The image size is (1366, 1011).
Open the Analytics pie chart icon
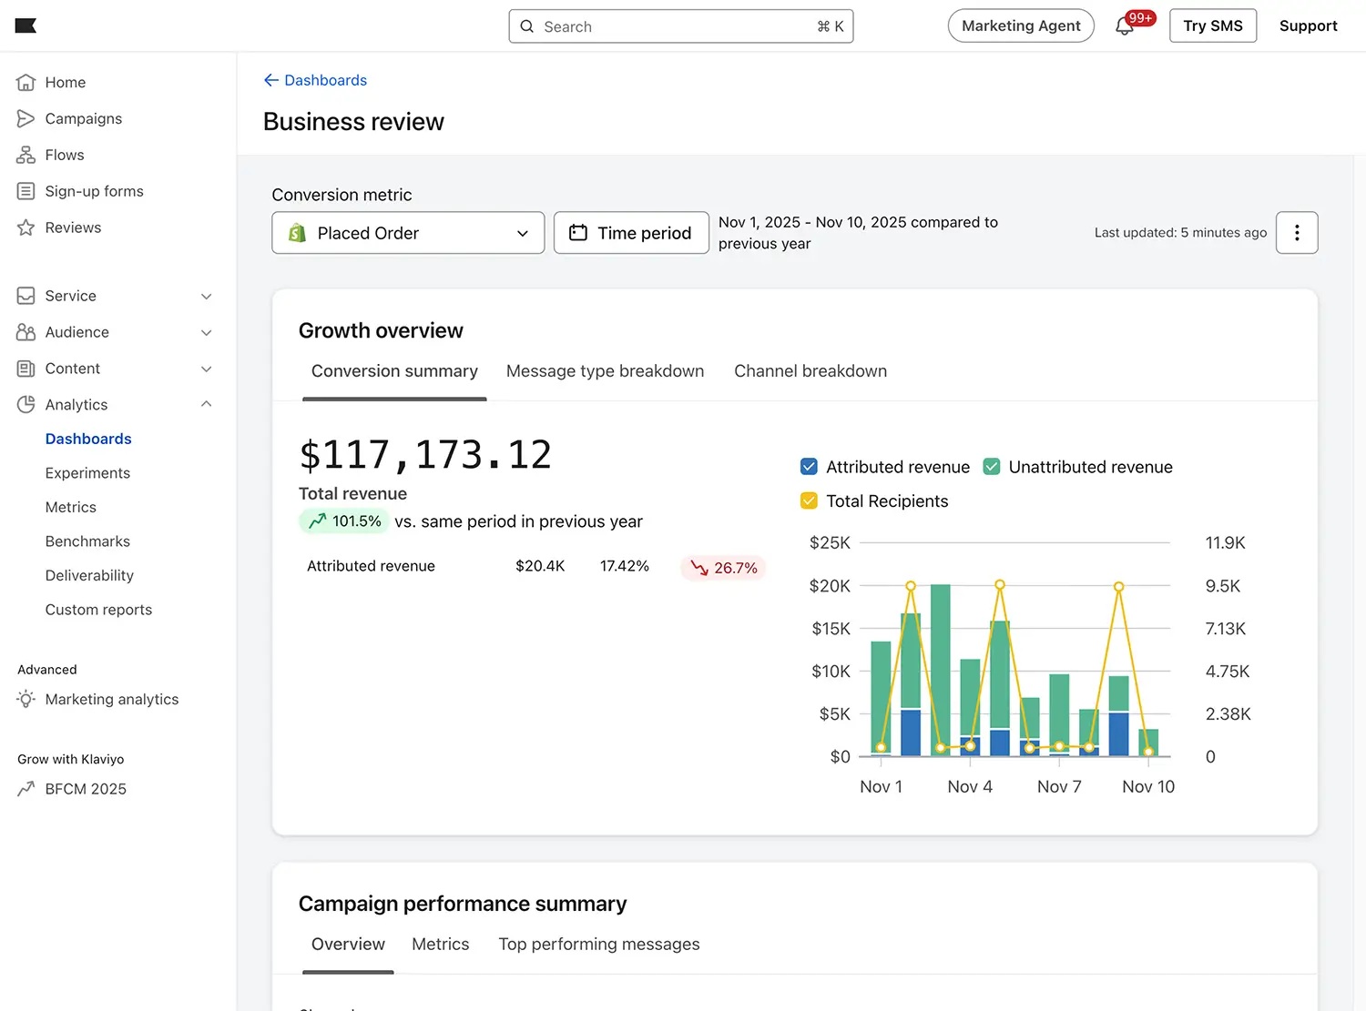(26, 404)
